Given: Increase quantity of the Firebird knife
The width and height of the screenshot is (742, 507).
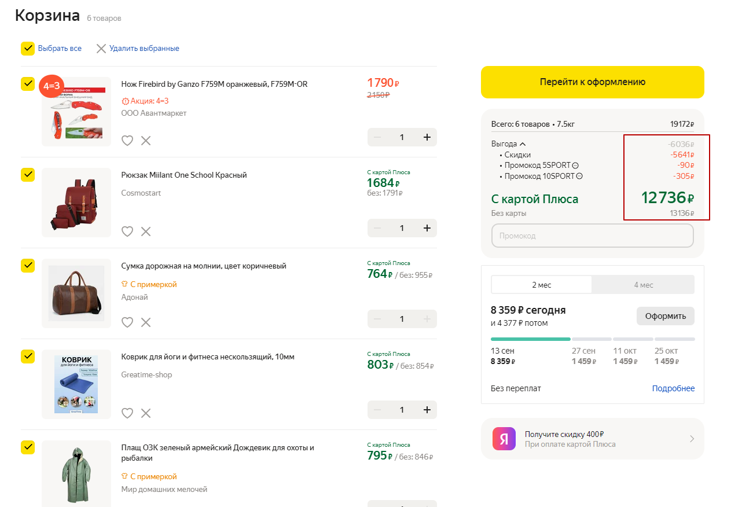Looking at the screenshot, I should tap(427, 137).
